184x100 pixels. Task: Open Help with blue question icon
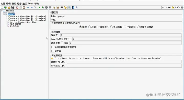click(x=73, y=7)
